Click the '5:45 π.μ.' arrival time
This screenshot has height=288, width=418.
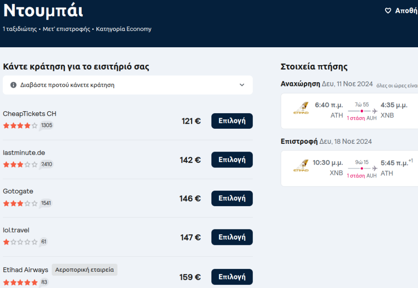point(395,163)
